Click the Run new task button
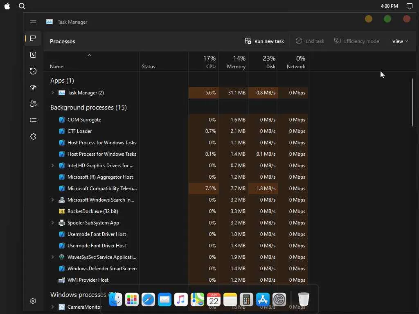The height and width of the screenshot is (314, 419). tap(264, 41)
